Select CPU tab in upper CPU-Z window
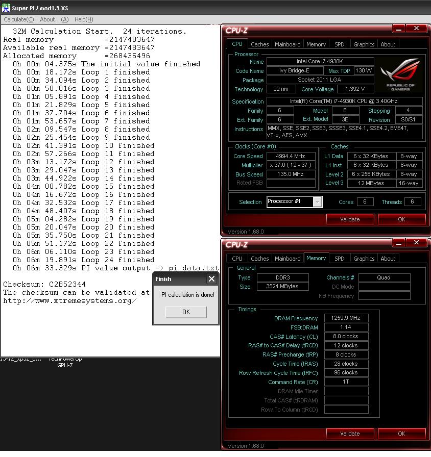 click(237, 44)
